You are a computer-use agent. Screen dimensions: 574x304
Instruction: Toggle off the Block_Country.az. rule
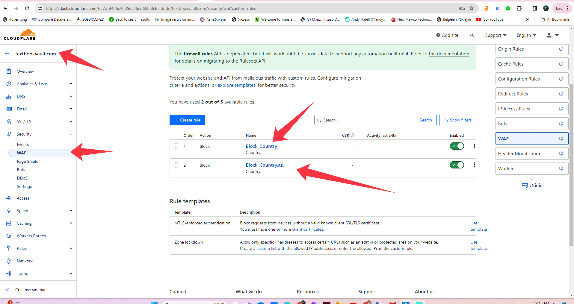click(x=457, y=165)
